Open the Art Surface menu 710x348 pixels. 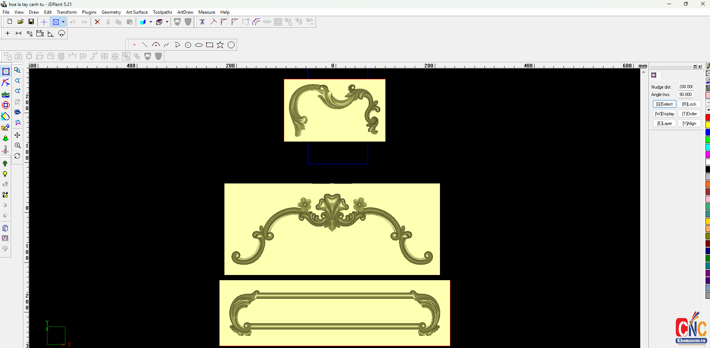pyautogui.click(x=137, y=12)
